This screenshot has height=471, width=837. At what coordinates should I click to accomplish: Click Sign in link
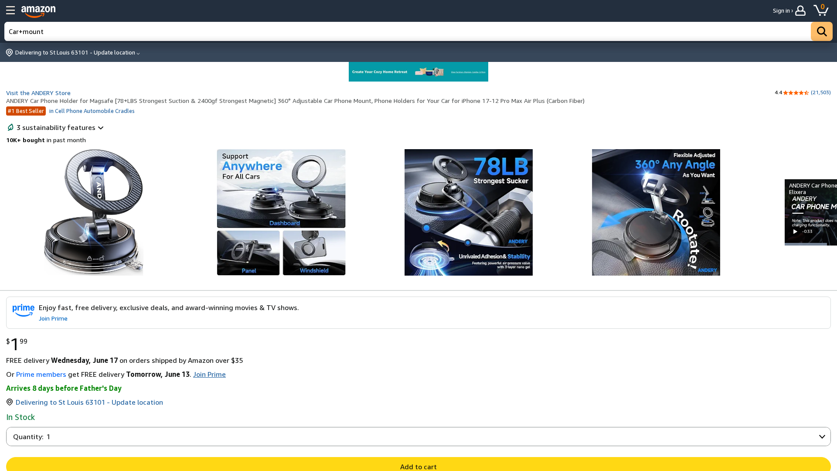pos(783,10)
